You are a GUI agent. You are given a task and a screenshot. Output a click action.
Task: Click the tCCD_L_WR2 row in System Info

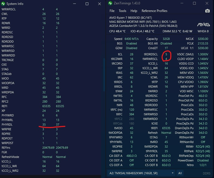30,171
